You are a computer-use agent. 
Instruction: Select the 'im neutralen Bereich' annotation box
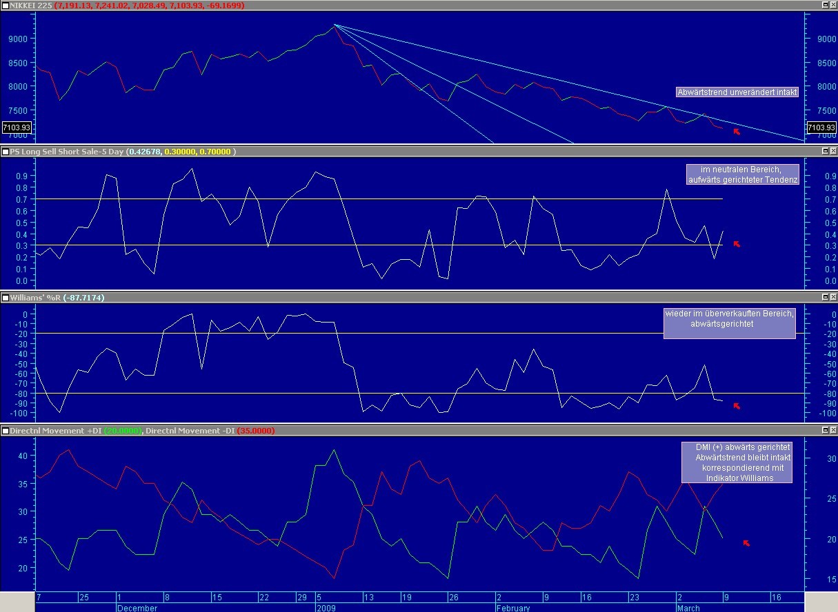point(743,175)
